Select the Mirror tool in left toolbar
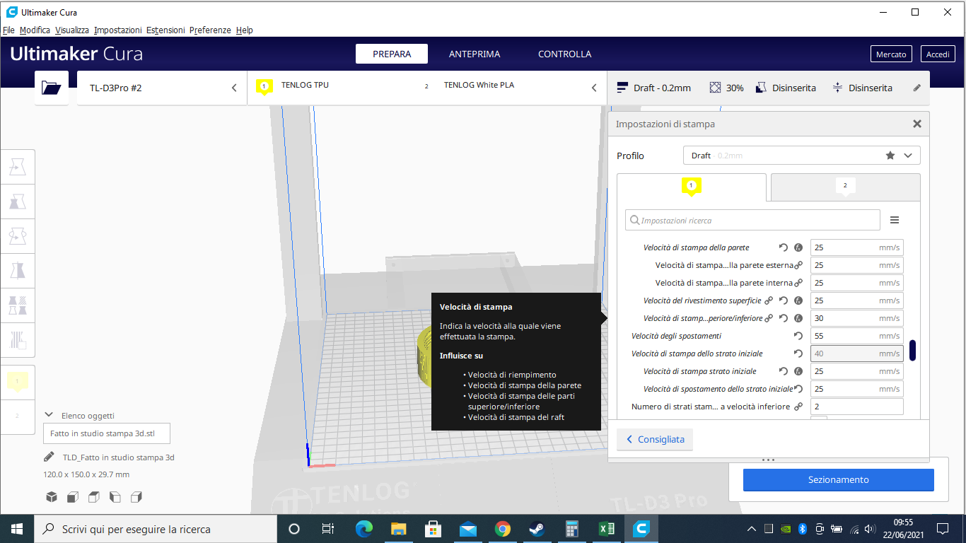The image size is (966, 543). coord(17,271)
